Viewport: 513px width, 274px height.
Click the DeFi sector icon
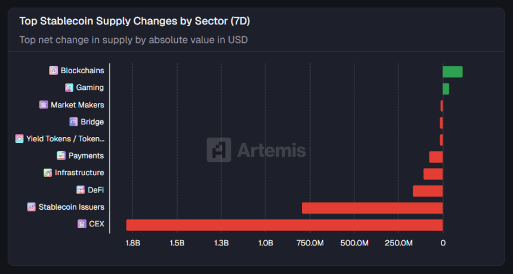(x=81, y=190)
